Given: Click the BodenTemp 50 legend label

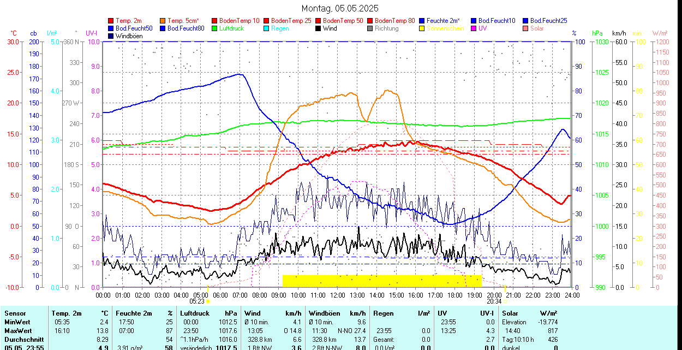Looking at the screenshot, I should (x=344, y=21).
